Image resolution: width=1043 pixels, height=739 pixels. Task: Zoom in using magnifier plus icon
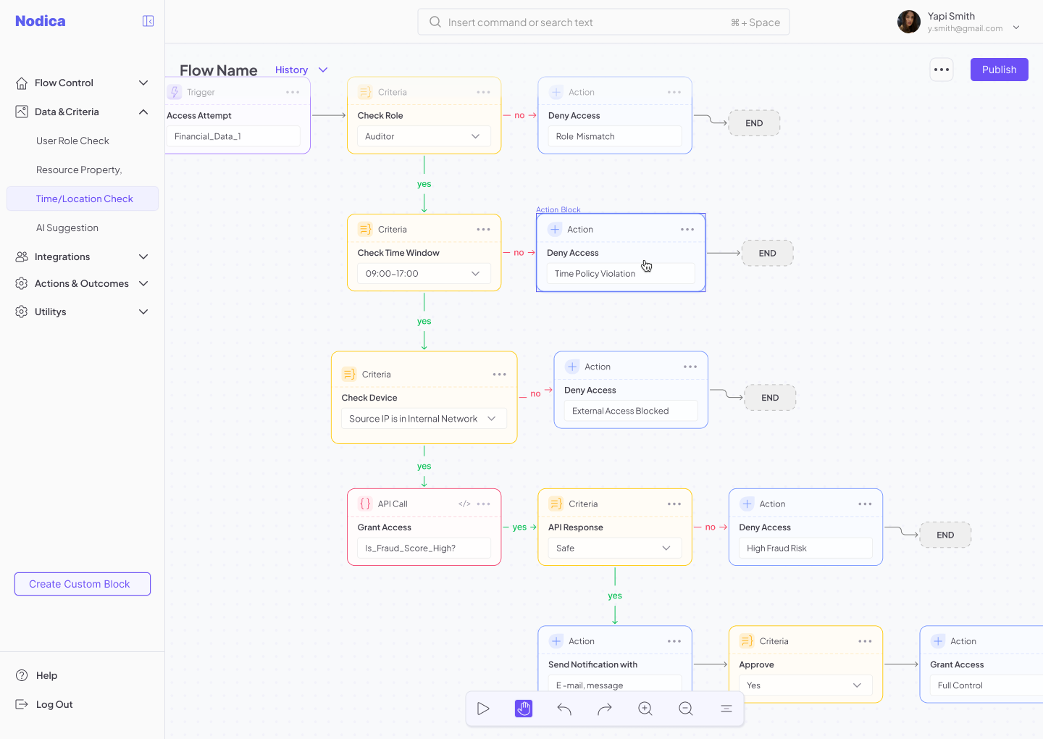pyautogui.click(x=645, y=709)
